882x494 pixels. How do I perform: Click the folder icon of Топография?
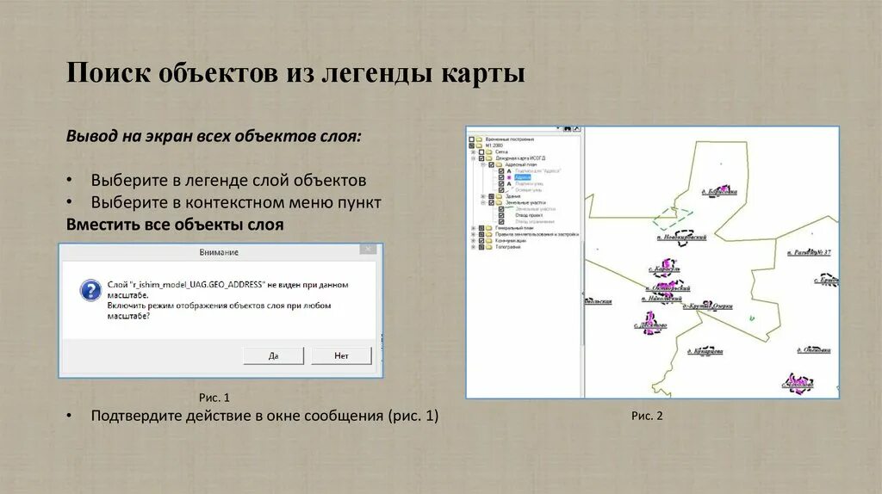[x=489, y=247]
